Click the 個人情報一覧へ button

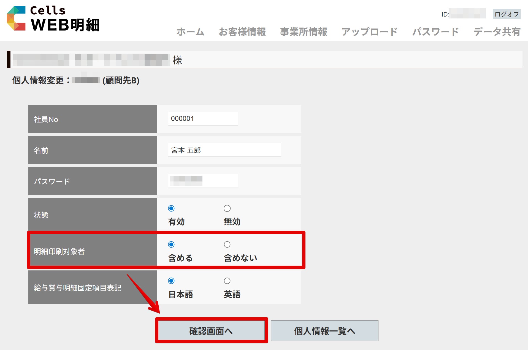pyautogui.click(x=324, y=331)
